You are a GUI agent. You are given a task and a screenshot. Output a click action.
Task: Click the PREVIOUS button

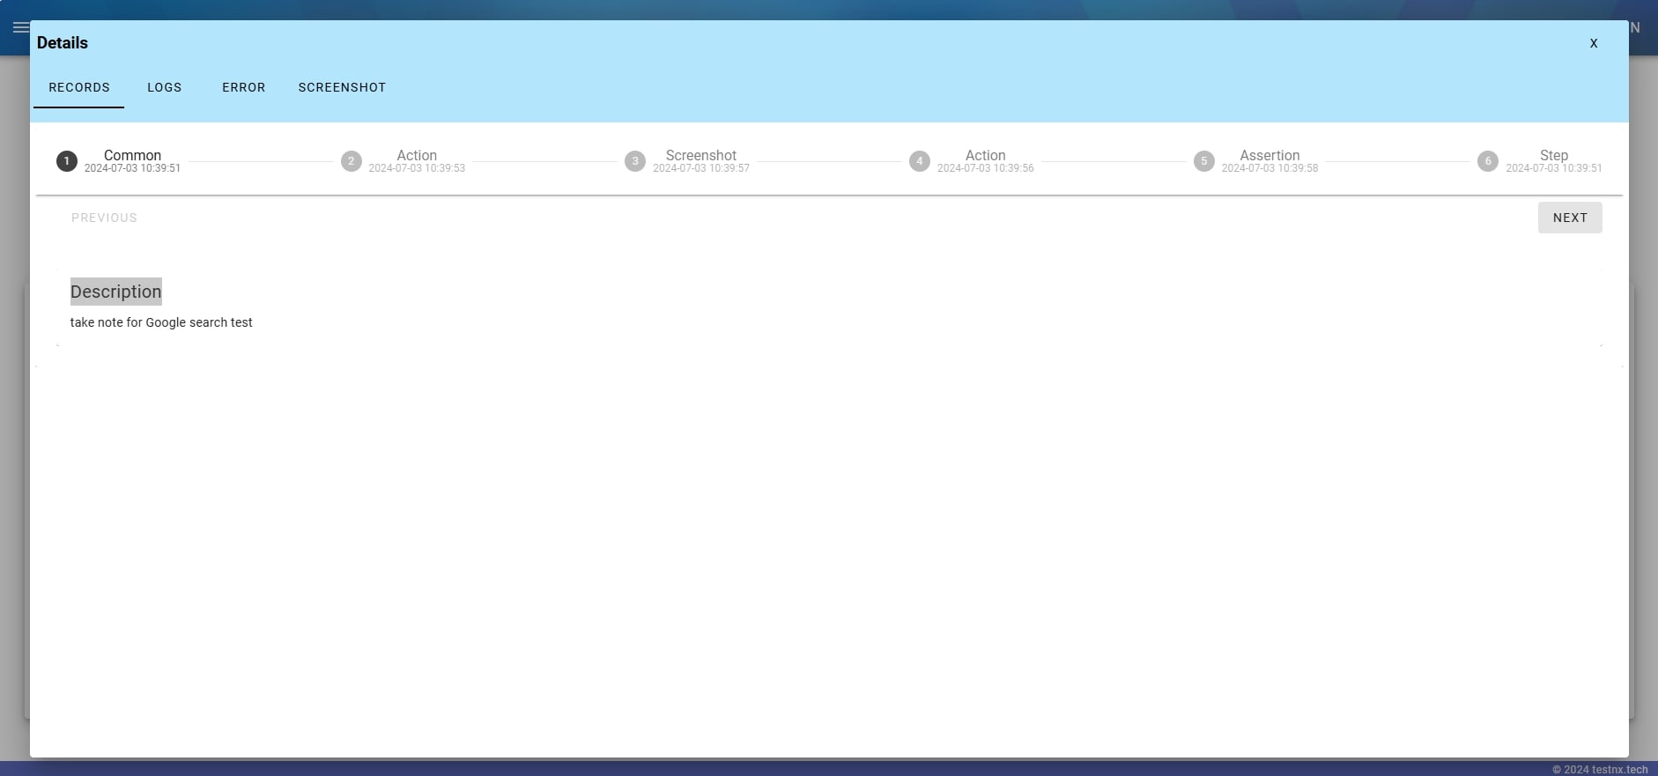click(104, 218)
